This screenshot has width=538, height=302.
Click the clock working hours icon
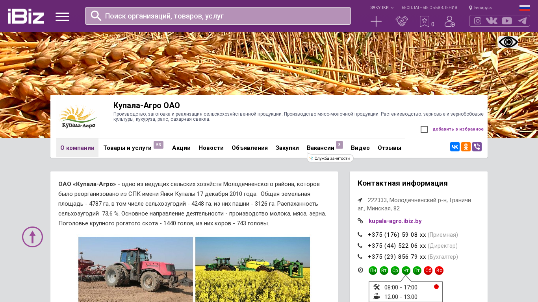[x=360, y=270]
